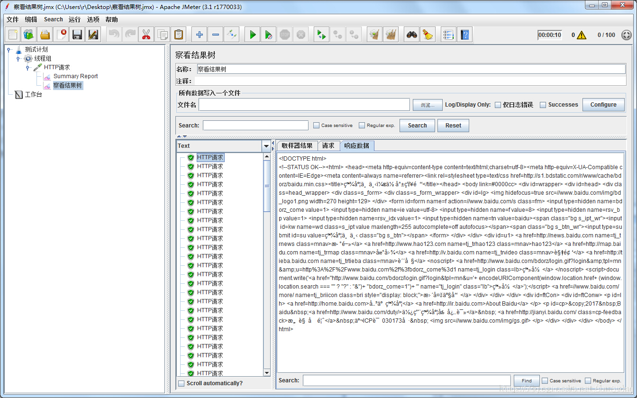Click the 文件名 input field
The height and width of the screenshot is (398, 637).
point(304,105)
